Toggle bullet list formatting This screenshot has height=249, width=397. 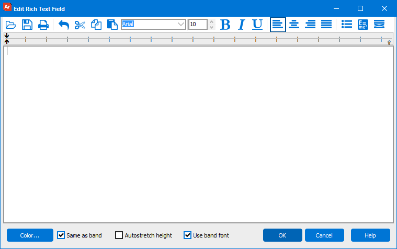pos(347,25)
